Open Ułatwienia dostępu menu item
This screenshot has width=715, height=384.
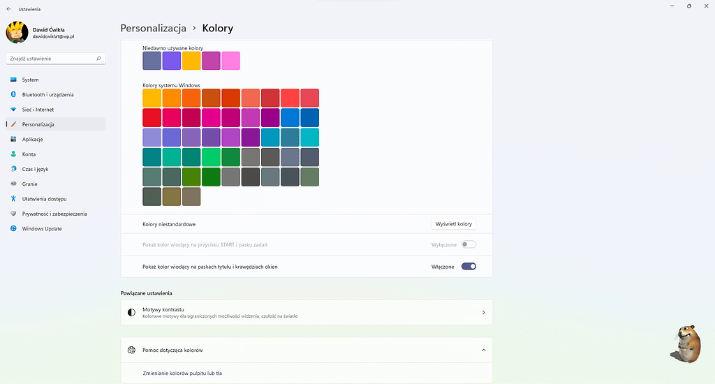(x=45, y=199)
